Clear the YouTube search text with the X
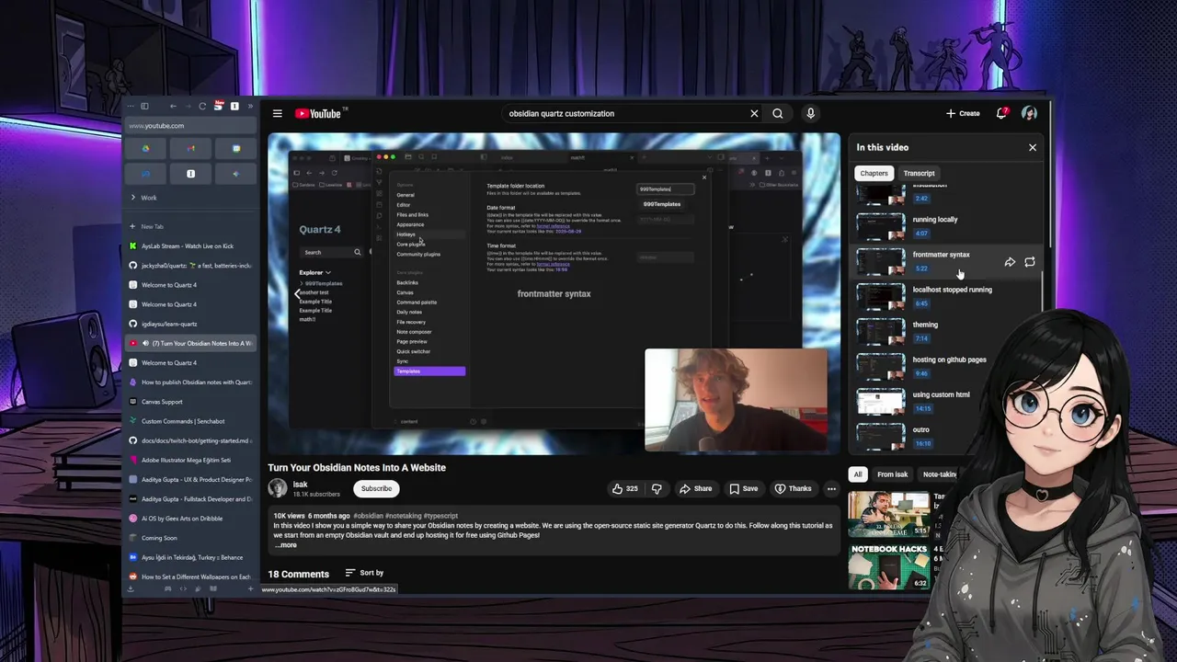 [x=754, y=113]
